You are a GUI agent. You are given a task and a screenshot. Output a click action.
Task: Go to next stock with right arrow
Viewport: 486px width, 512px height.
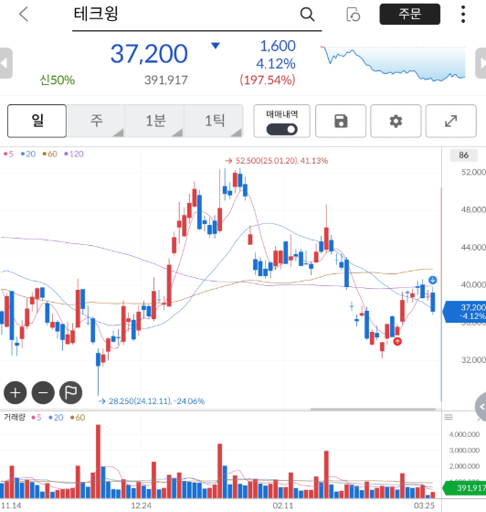(481, 63)
